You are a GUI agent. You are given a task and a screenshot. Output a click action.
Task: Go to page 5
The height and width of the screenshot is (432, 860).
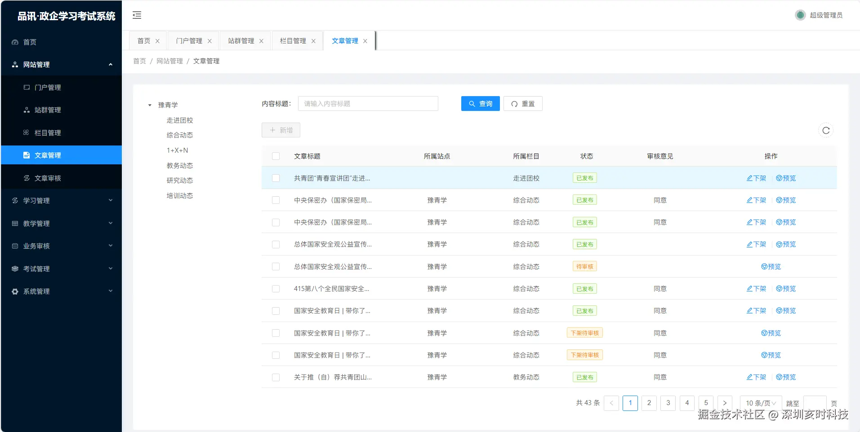pyautogui.click(x=706, y=403)
